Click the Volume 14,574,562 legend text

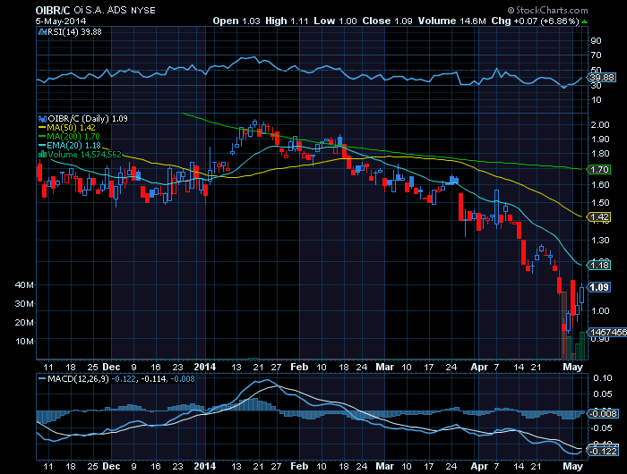click(x=84, y=154)
